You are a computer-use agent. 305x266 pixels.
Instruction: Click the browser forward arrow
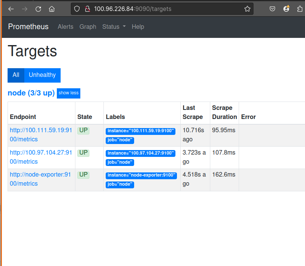click(25, 9)
